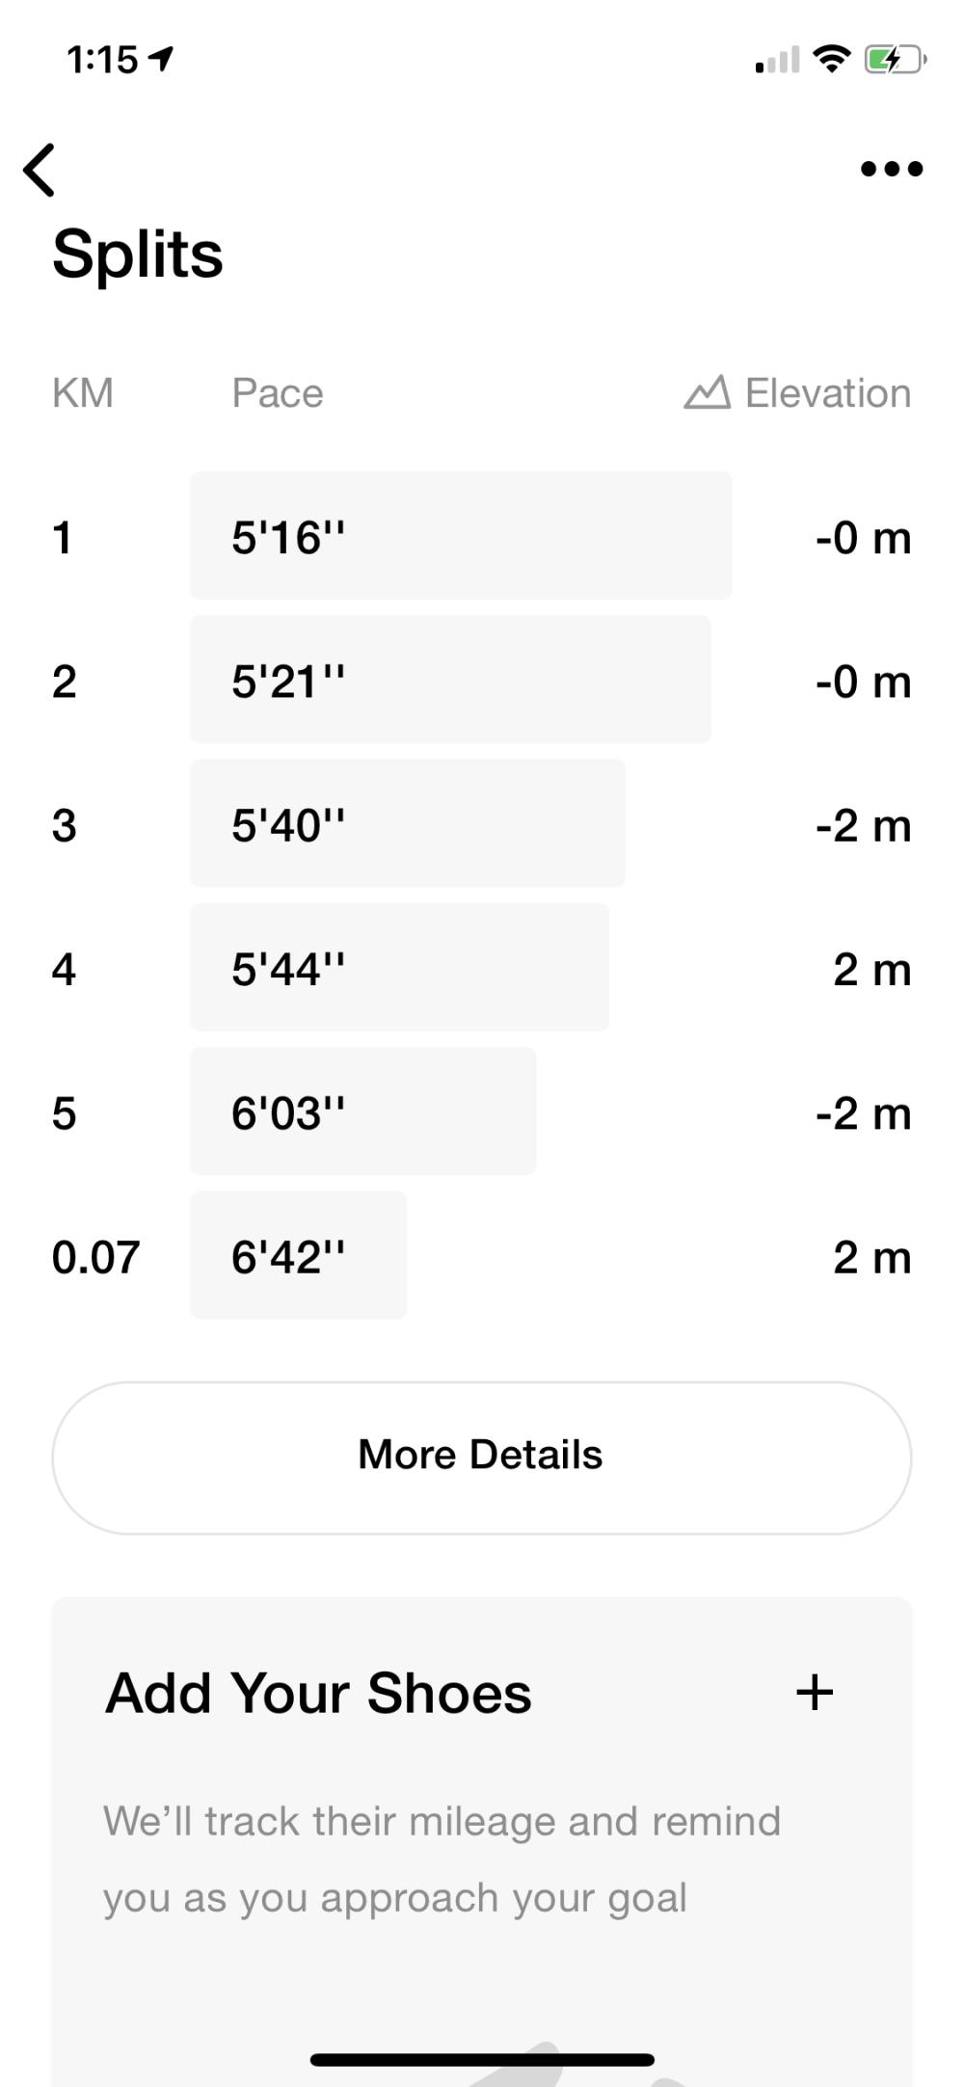Screen dimensions: 964x2087
Task: Tap the 5'40'' split bar
Action: point(407,823)
